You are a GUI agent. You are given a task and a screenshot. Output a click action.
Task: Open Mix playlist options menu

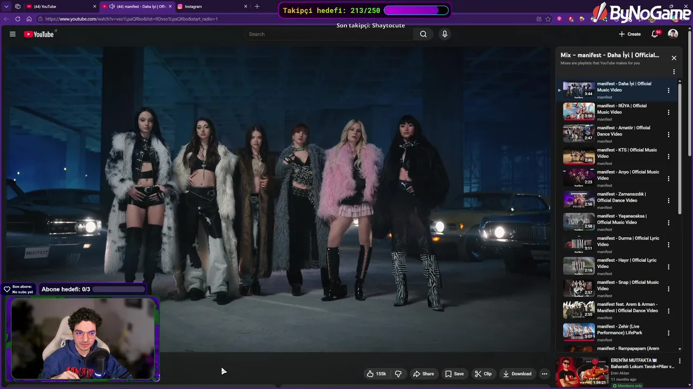(674, 72)
